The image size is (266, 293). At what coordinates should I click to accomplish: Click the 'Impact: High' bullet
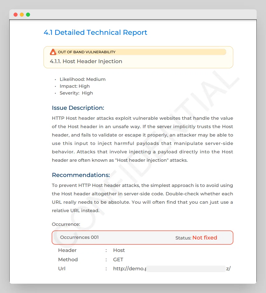75,86
